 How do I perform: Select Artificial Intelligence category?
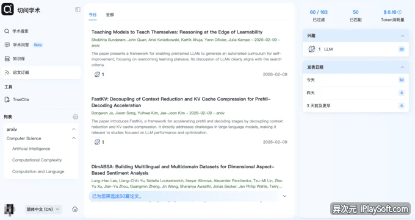click(x=31, y=149)
